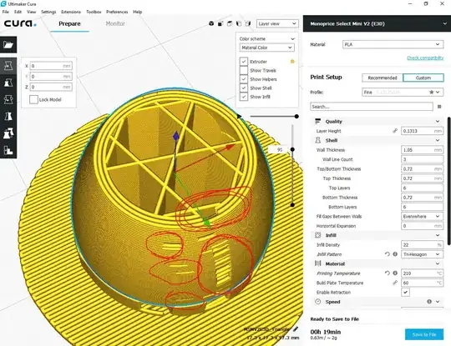Screen dimensions: 451x346
Task: Click the Layer Height value field
Action: pyautogui.click(x=423, y=131)
